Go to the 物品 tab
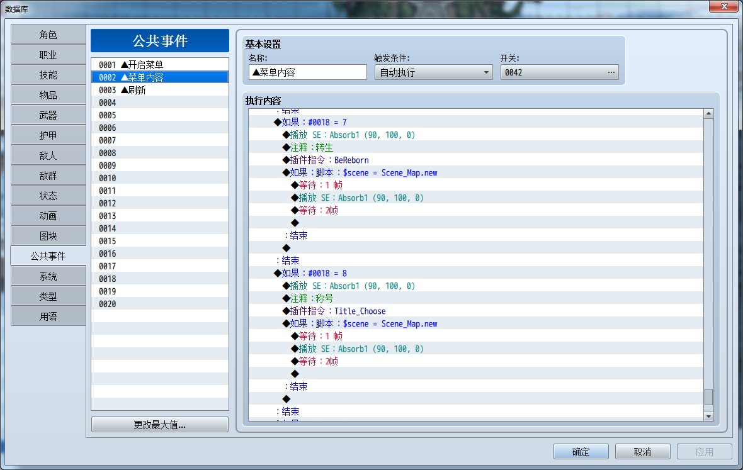Screen dimensions: 743x470 48,95
